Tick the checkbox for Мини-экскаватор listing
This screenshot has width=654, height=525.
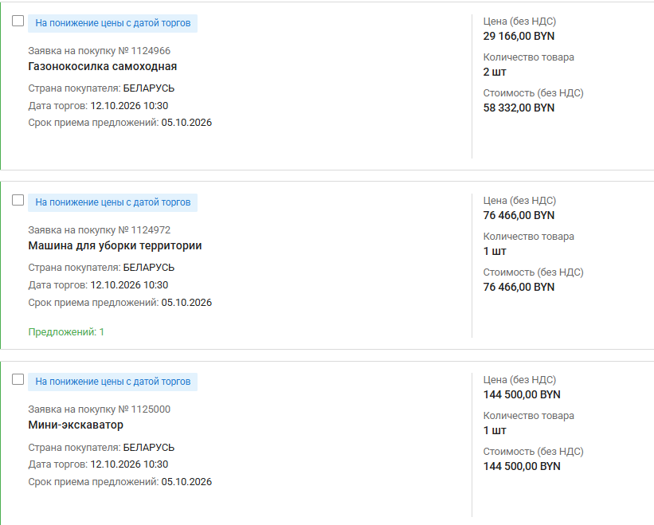click(18, 379)
